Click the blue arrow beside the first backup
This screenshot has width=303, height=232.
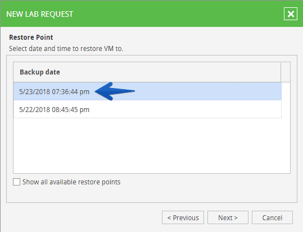click(115, 91)
